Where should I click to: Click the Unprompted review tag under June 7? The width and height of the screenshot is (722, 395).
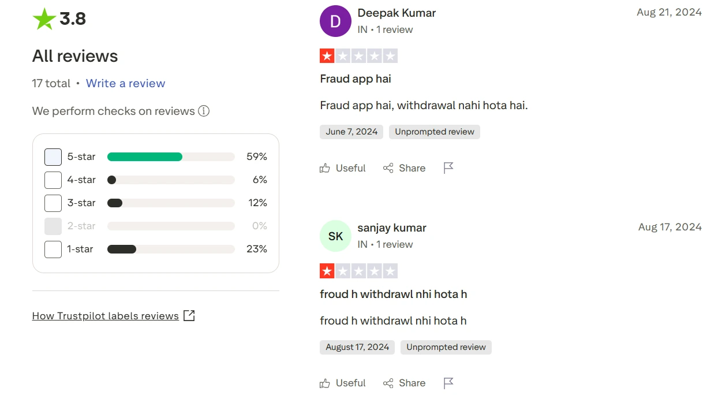(435, 132)
